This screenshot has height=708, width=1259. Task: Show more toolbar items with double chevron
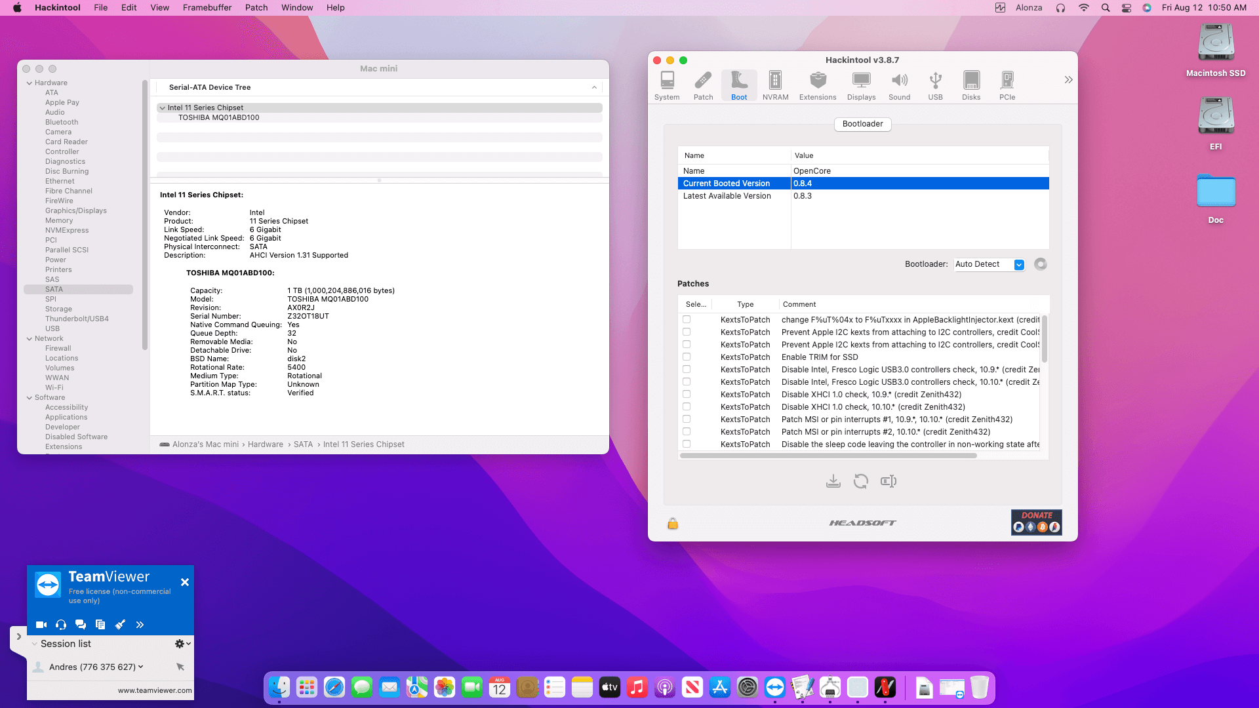click(1068, 80)
